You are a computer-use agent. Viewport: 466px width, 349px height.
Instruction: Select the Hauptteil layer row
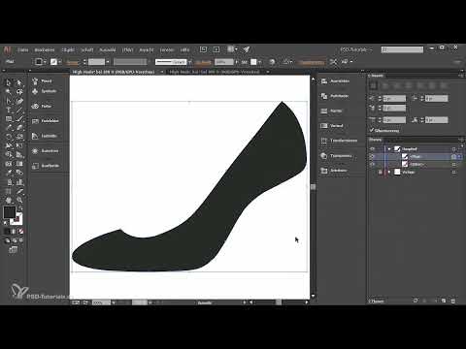click(416, 149)
